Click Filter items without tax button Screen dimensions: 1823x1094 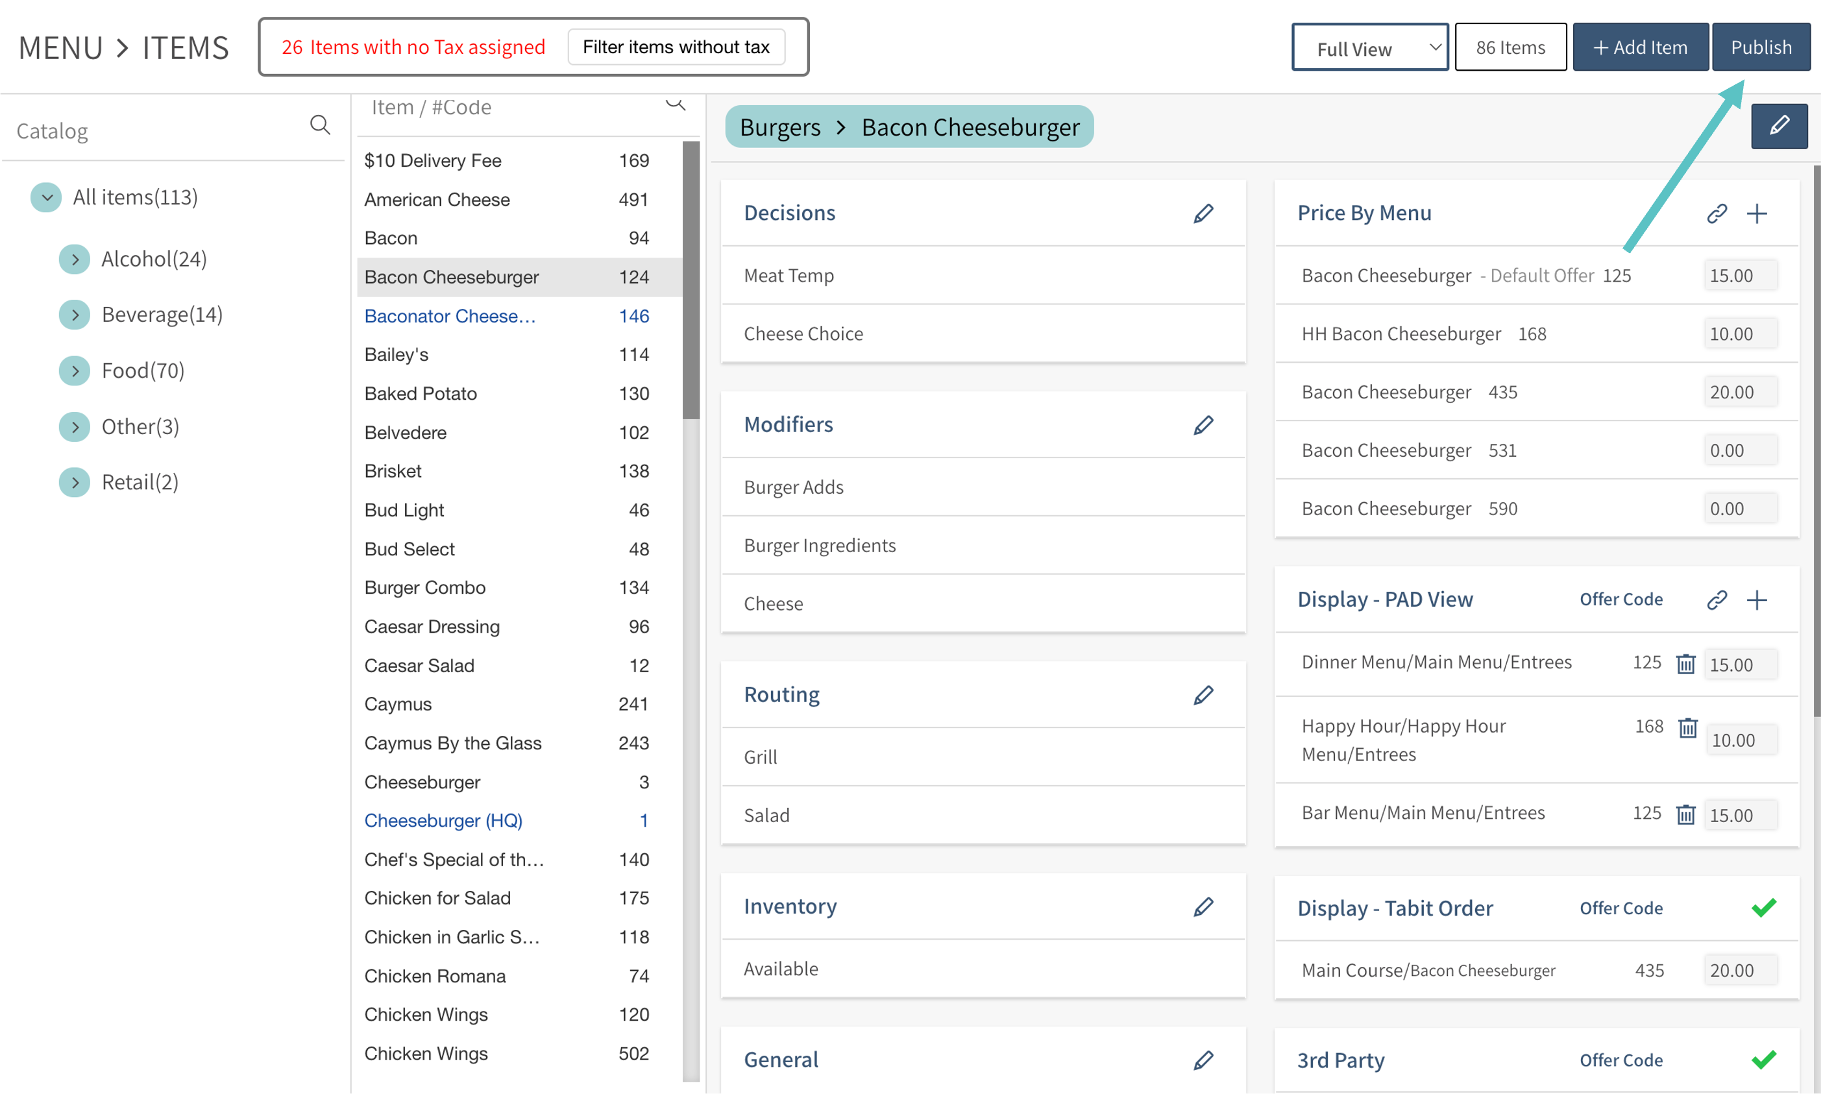click(x=675, y=47)
